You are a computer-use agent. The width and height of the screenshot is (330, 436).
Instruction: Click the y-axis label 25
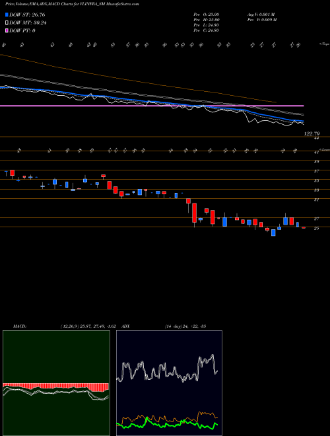click(316, 229)
